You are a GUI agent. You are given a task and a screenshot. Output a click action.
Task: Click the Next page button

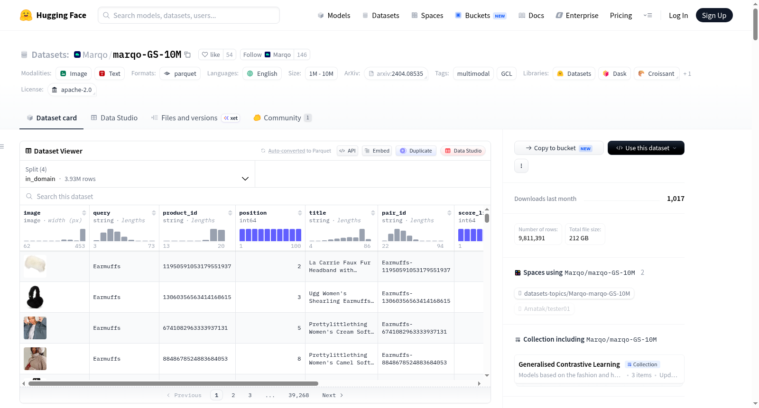point(333,395)
